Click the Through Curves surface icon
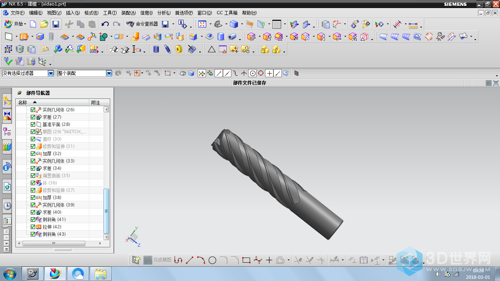 395,37
